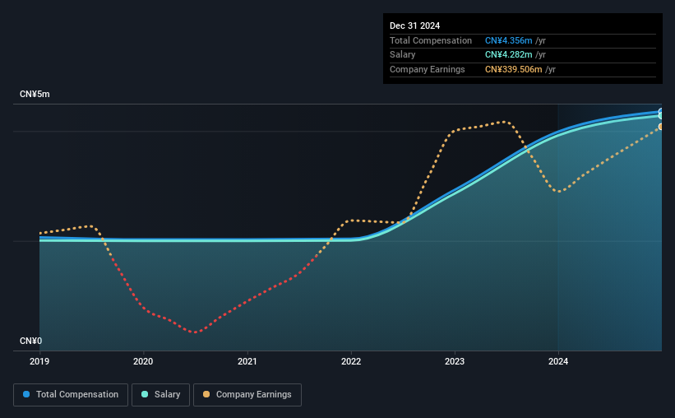Click the Salary label in tooltip
The image size is (675, 418).
tap(403, 55)
